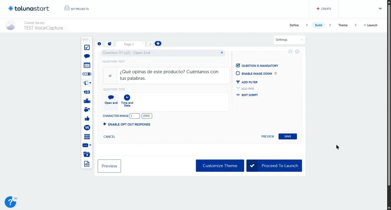
Task: Click the maximum character range field 2000
Action: pos(147,116)
